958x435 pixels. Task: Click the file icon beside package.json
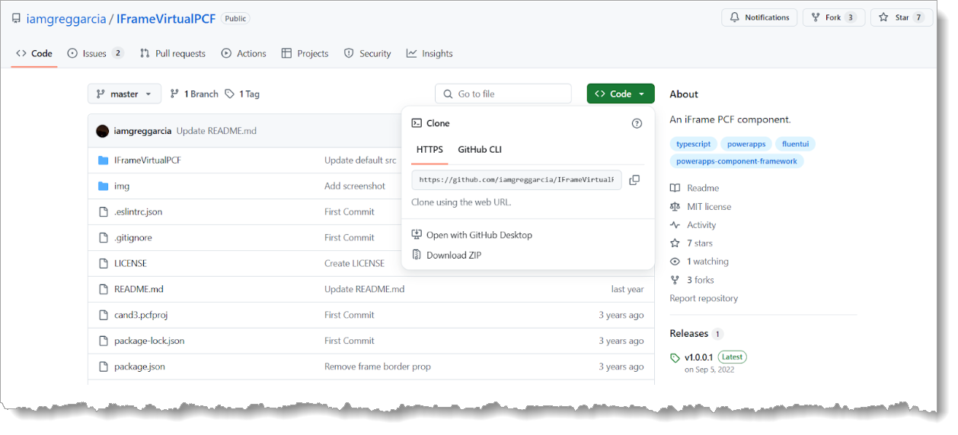point(104,367)
